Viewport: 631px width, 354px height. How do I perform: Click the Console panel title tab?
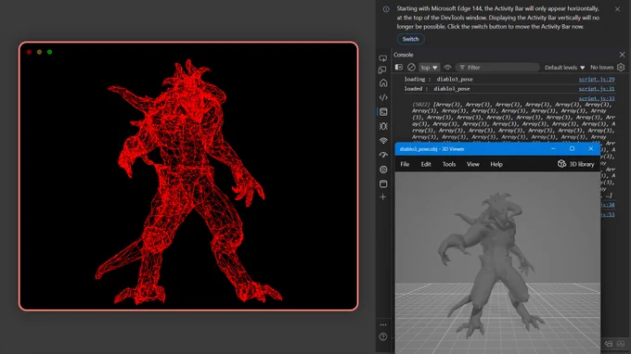(x=404, y=55)
